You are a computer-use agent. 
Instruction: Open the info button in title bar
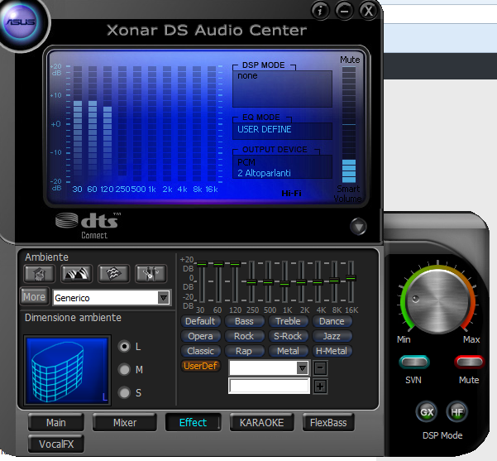point(321,11)
